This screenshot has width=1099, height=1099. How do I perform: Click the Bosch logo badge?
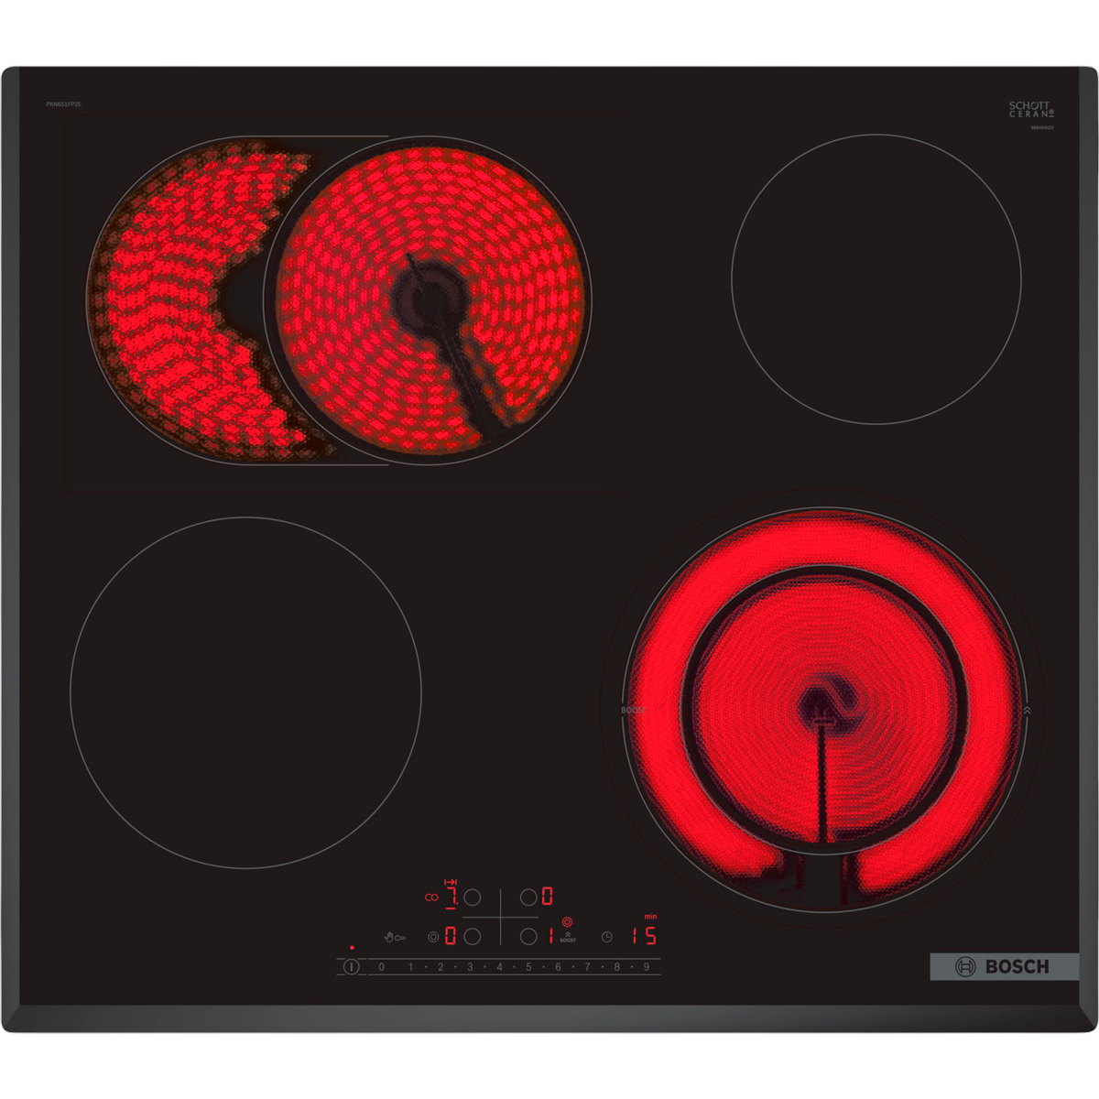(1004, 966)
